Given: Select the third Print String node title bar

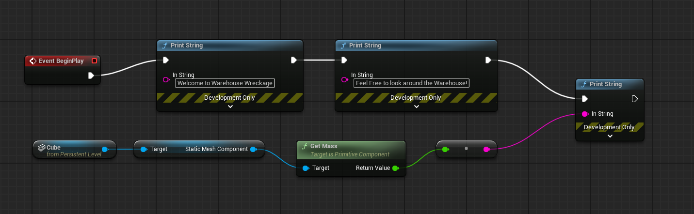Looking at the screenshot, I should pyautogui.click(x=610, y=84).
